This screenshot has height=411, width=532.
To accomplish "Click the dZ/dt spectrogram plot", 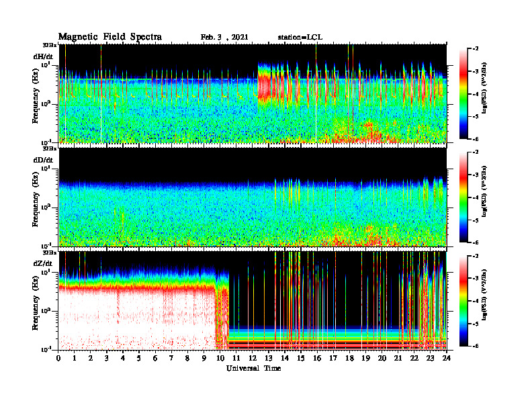I will 253,300.
